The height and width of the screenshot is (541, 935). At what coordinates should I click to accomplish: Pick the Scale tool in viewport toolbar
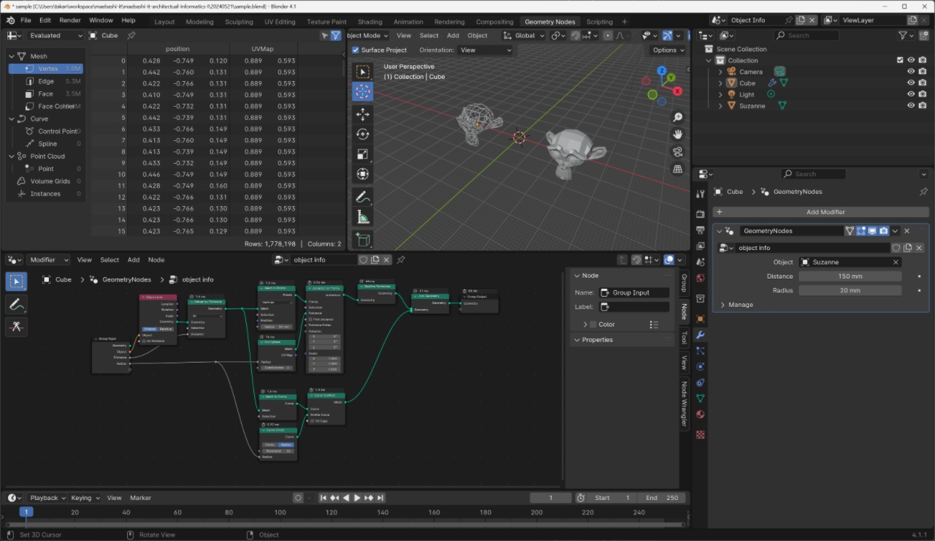coord(363,154)
